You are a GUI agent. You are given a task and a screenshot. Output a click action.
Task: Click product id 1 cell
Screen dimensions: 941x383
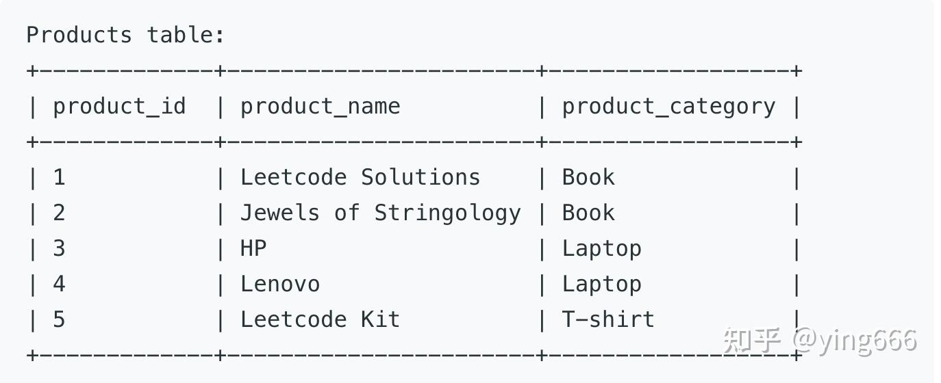coord(59,177)
